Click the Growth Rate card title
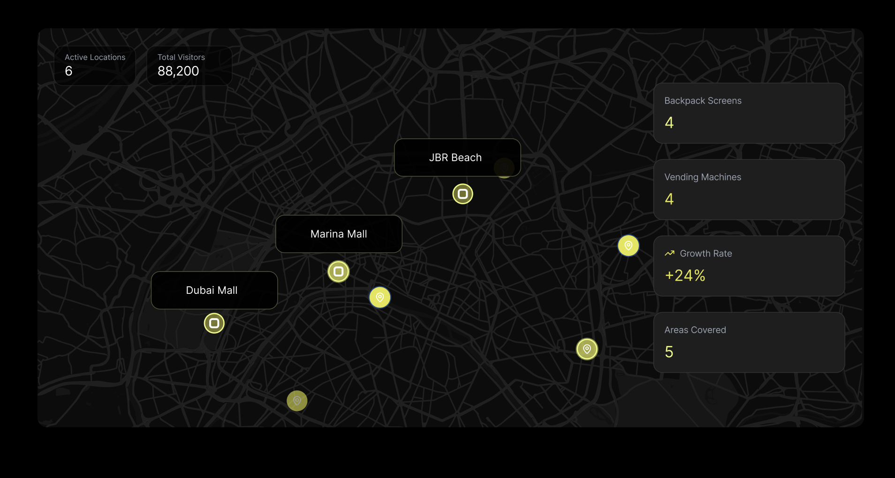895x478 pixels. click(x=705, y=254)
